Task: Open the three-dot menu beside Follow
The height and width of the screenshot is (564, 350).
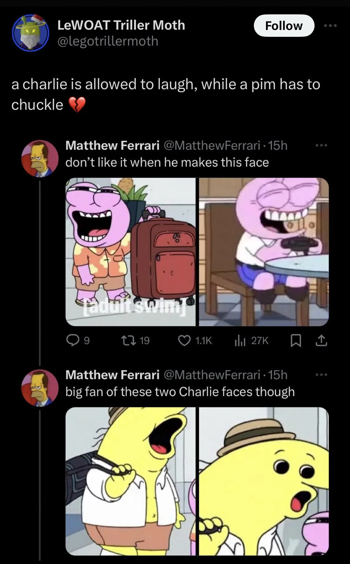Action: (x=330, y=26)
